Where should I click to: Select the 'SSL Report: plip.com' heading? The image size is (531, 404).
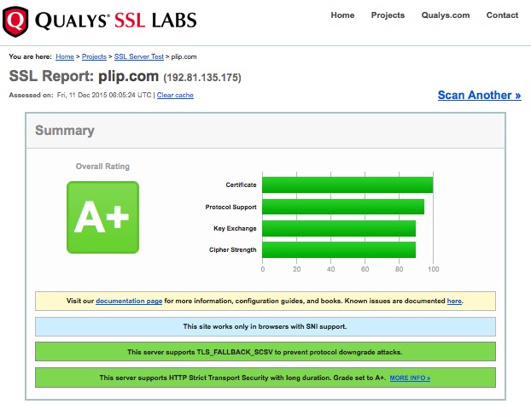(84, 76)
